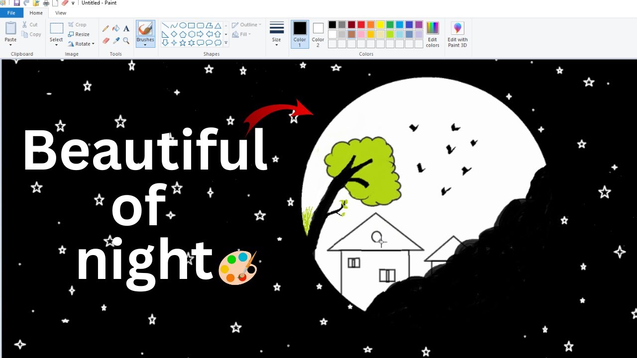Switch to the View tab
Screen dimensions: 637x358
[x=61, y=13]
